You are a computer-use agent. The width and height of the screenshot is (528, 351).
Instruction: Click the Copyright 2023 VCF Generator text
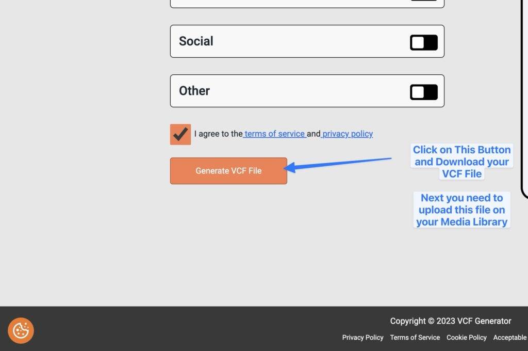[x=450, y=321]
